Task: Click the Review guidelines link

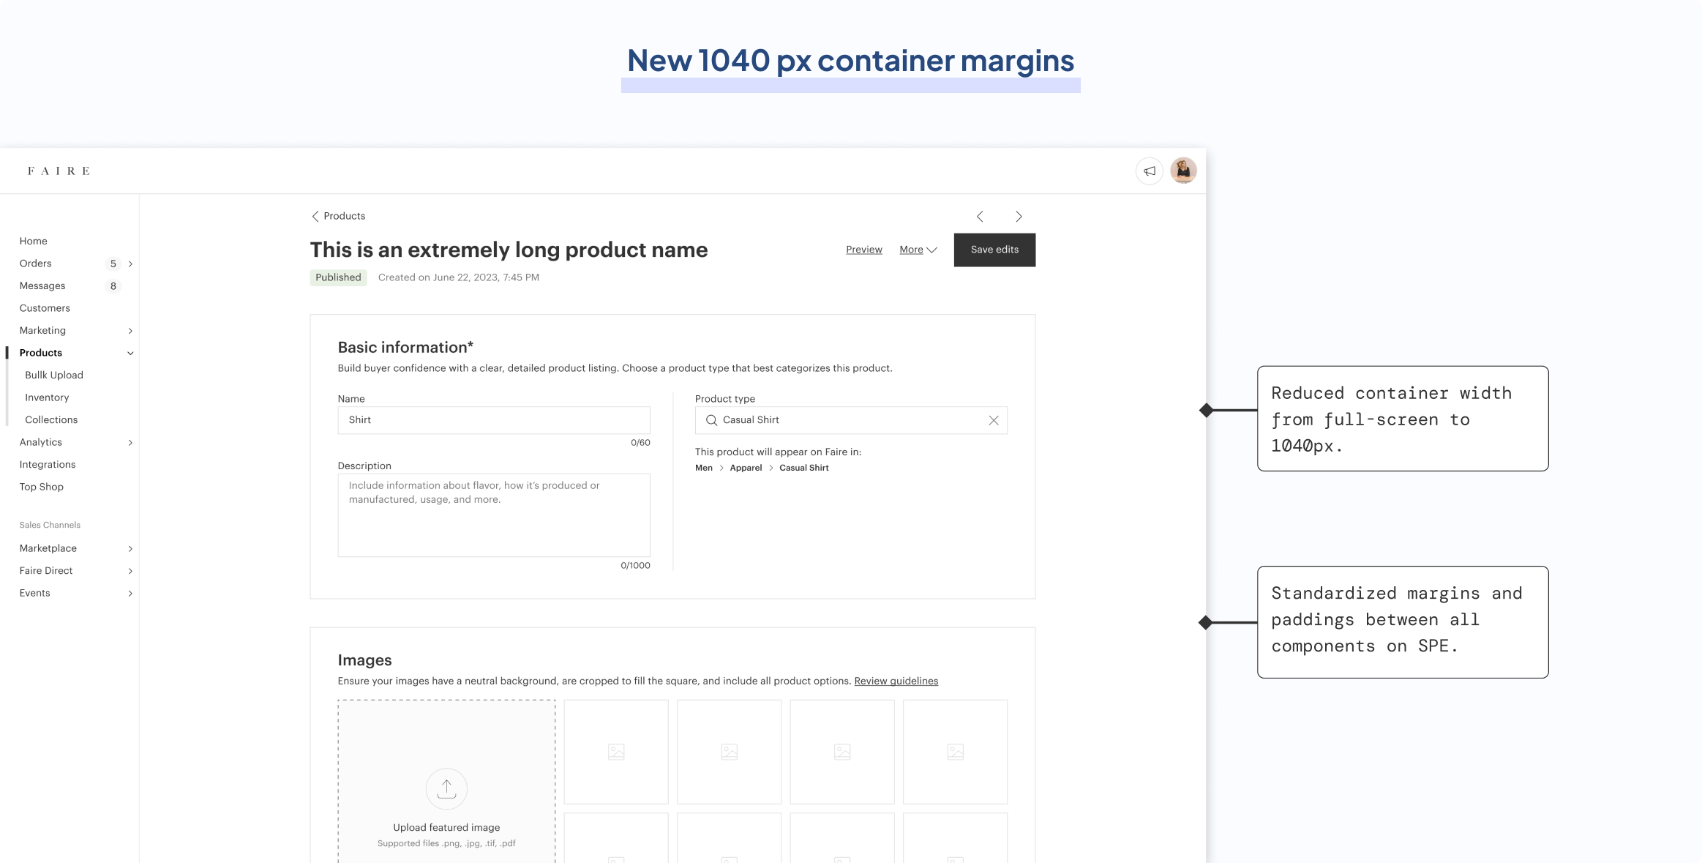Action: tap(896, 681)
